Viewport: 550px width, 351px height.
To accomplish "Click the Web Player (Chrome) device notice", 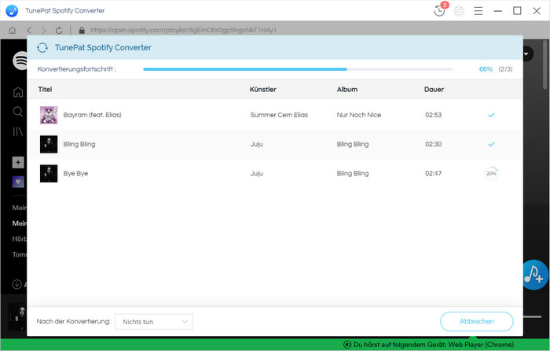I will (x=433, y=345).
